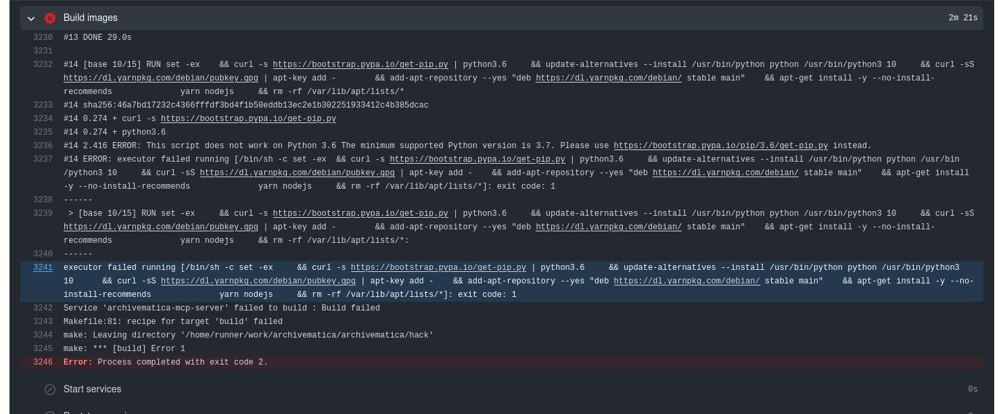Open get-pip.py link on line 3237
Viewport: 1003px width, 414px height.
[x=477, y=160]
